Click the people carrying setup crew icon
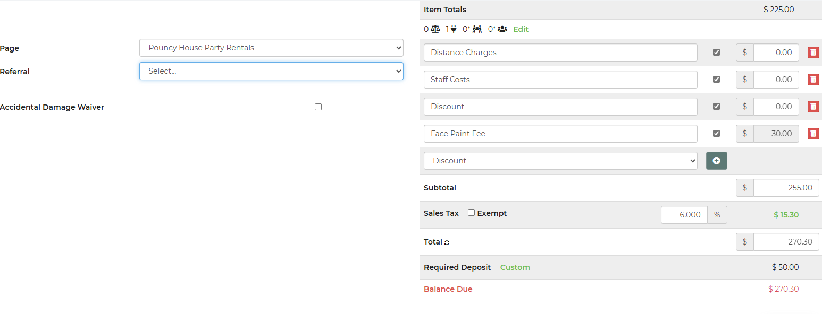 [x=477, y=29]
